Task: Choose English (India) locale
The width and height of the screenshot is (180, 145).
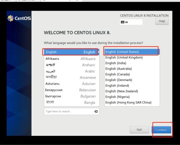Action: 132,63
